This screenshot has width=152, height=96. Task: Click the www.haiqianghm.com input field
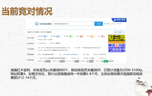point(73,24)
